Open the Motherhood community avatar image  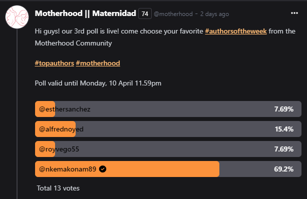point(17,17)
